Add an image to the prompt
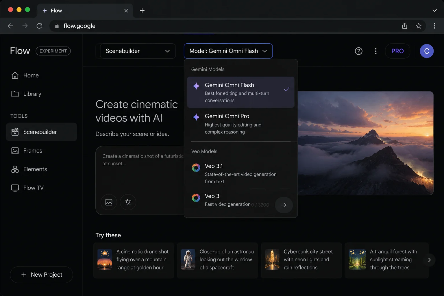 click(x=109, y=202)
